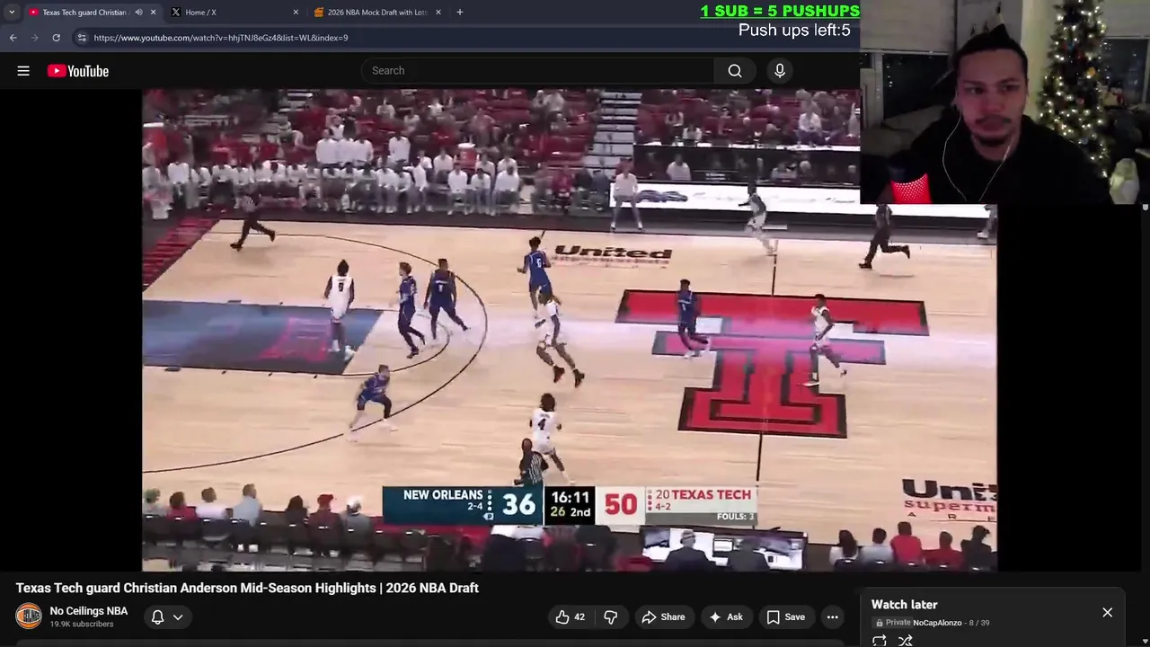Switch to the 2026 NBA Mock Draft tab
This screenshot has width=1150, height=647.
(377, 13)
